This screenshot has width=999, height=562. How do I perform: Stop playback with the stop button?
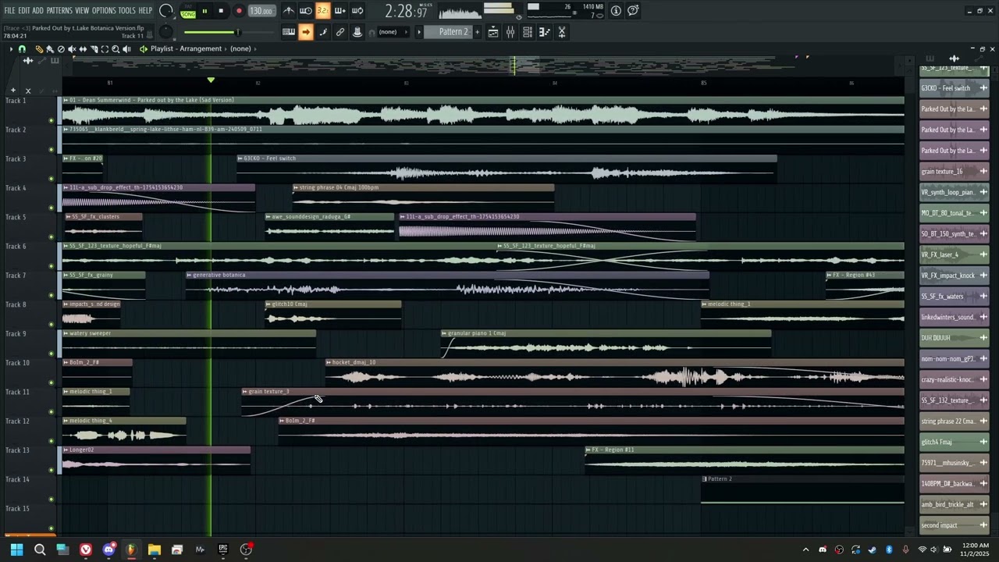coord(221,11)
